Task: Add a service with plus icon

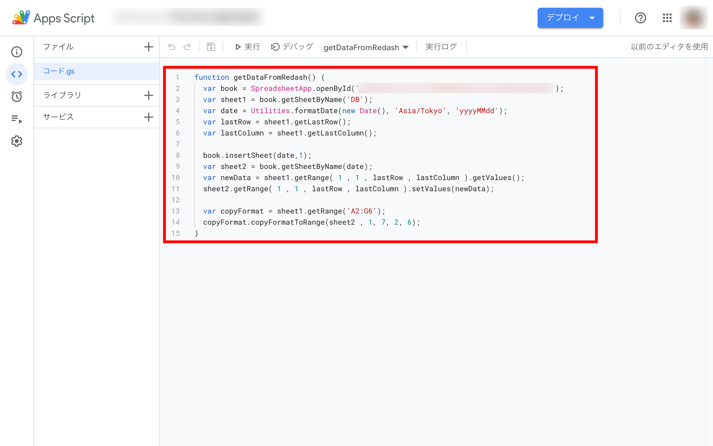Action: 148,117
